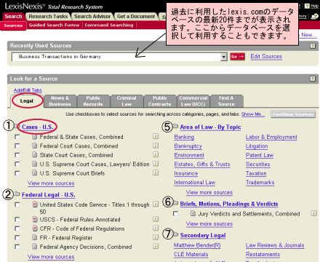320x262 pixels.
Task: Open info icon for FR - Federal Register
Action: coord(156,237)
